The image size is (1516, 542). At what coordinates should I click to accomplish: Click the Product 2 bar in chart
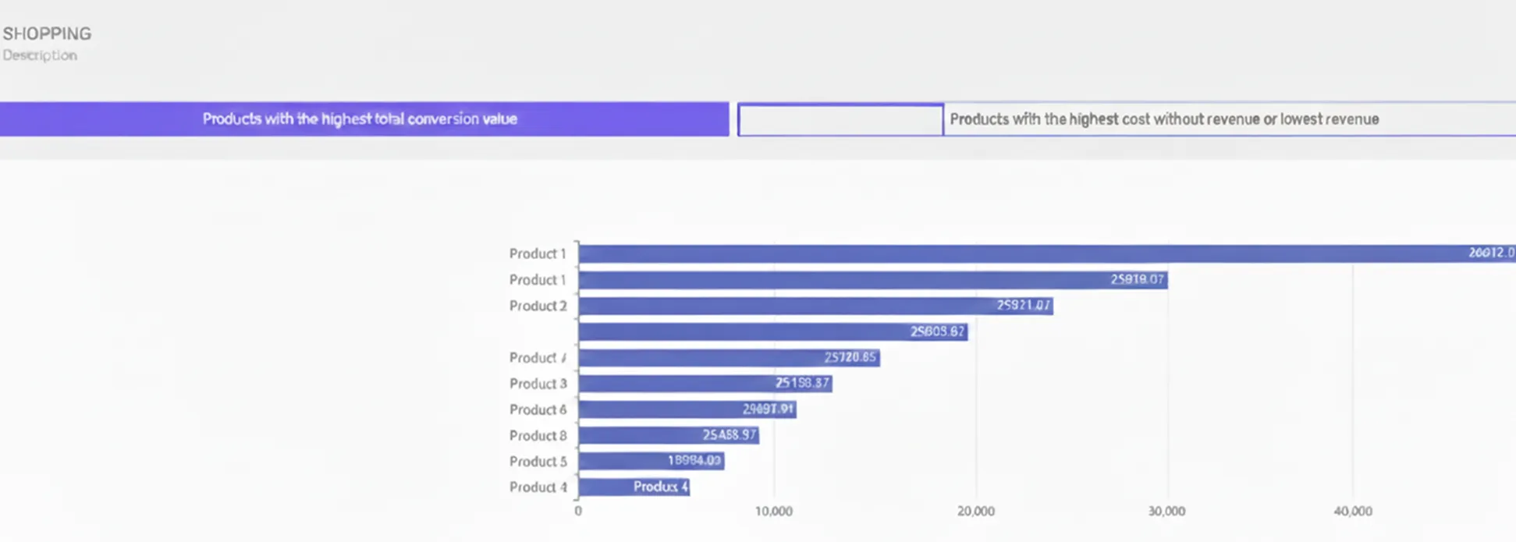coord(815,306)
